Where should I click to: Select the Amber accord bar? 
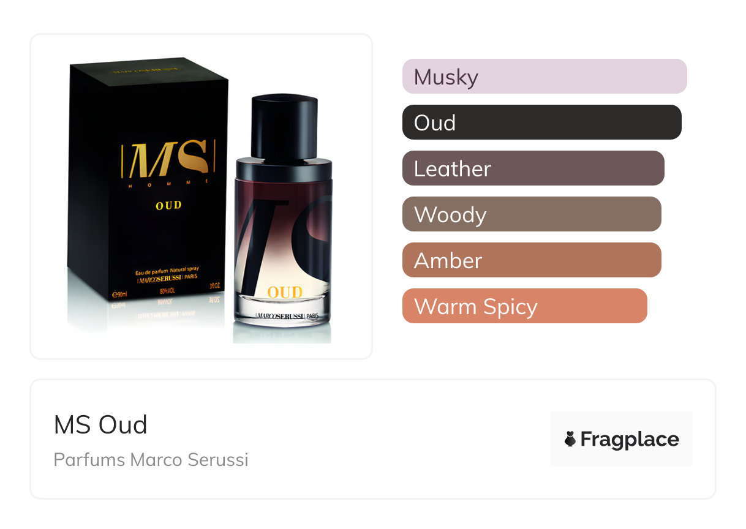pos(532,260)
